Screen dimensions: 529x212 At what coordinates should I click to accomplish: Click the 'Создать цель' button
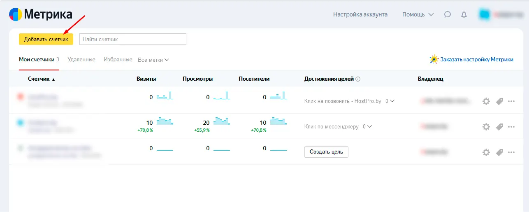(x=326, y=151)
